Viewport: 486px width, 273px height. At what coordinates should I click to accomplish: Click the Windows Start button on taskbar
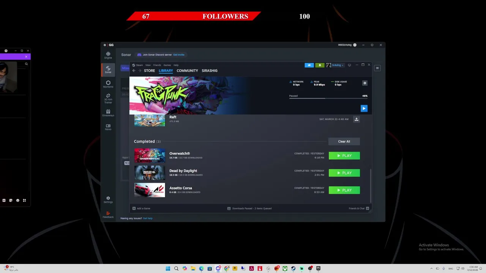pyautogui.click(x=168, y=268)
